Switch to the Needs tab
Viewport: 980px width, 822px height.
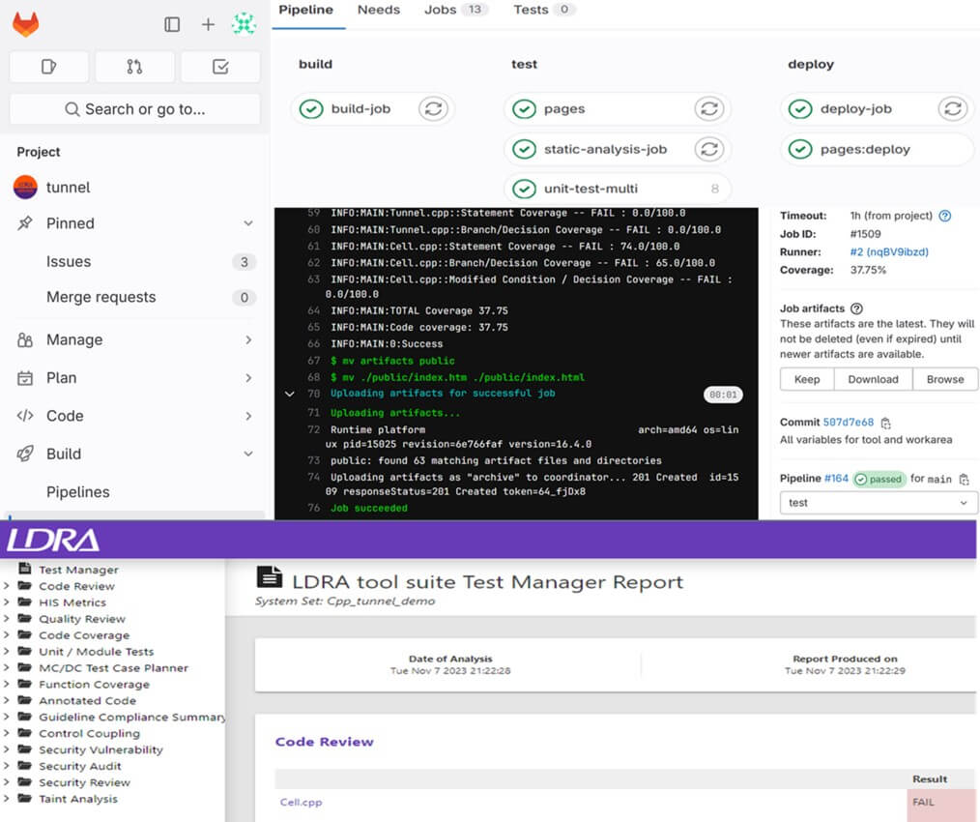[x=378, y=10]
